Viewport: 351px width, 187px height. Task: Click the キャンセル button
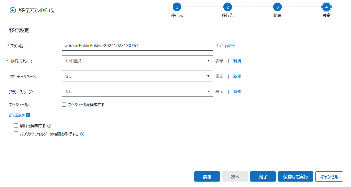click(329, 176)
